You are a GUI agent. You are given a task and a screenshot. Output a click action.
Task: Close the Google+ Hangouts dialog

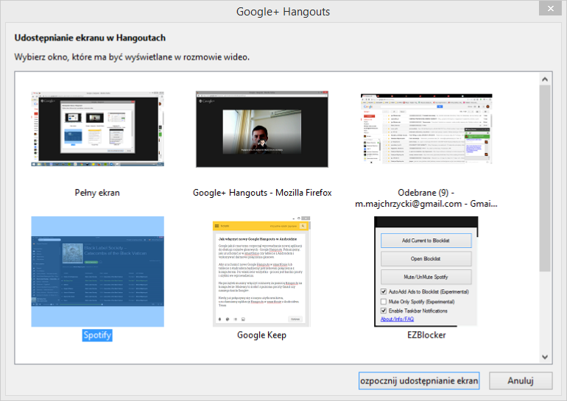point(550,8)
